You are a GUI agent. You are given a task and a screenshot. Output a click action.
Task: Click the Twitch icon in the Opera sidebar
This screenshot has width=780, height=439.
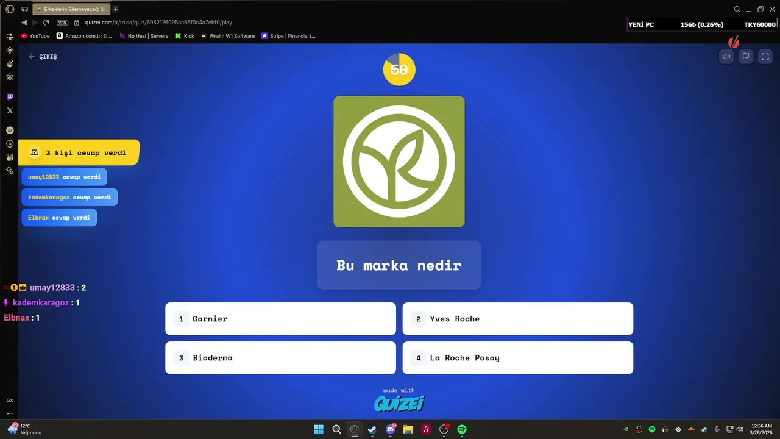[x=10, y=97]
